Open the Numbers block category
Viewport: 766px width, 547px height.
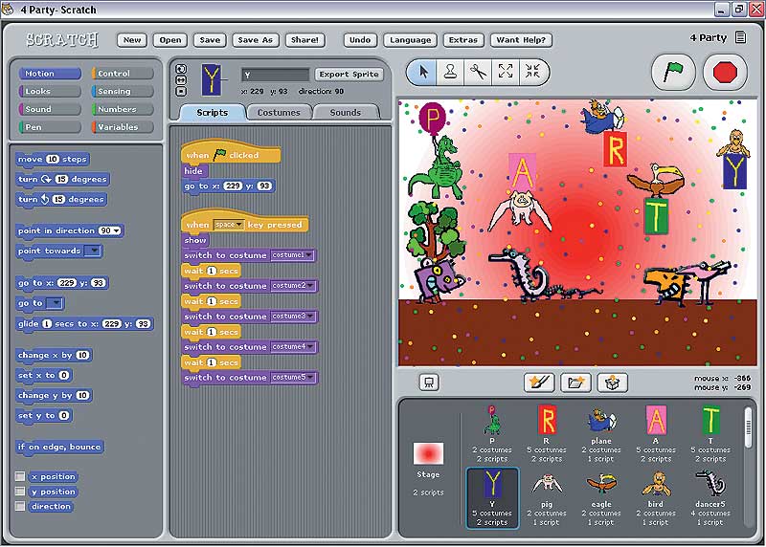pos(123,109)
